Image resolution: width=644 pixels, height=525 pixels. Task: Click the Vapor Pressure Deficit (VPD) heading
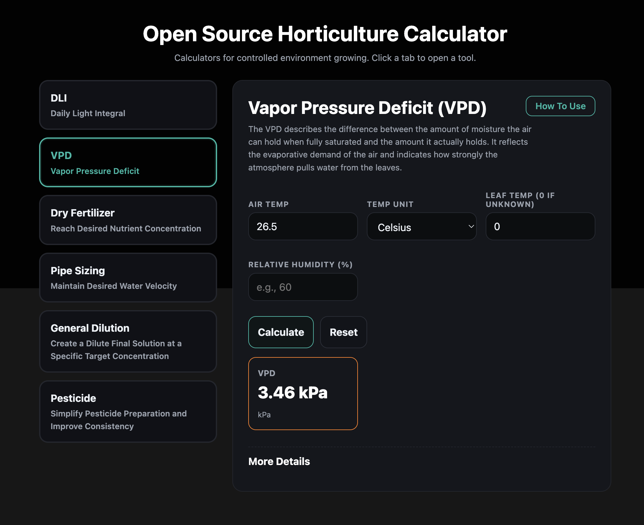[x=367, y=108]
